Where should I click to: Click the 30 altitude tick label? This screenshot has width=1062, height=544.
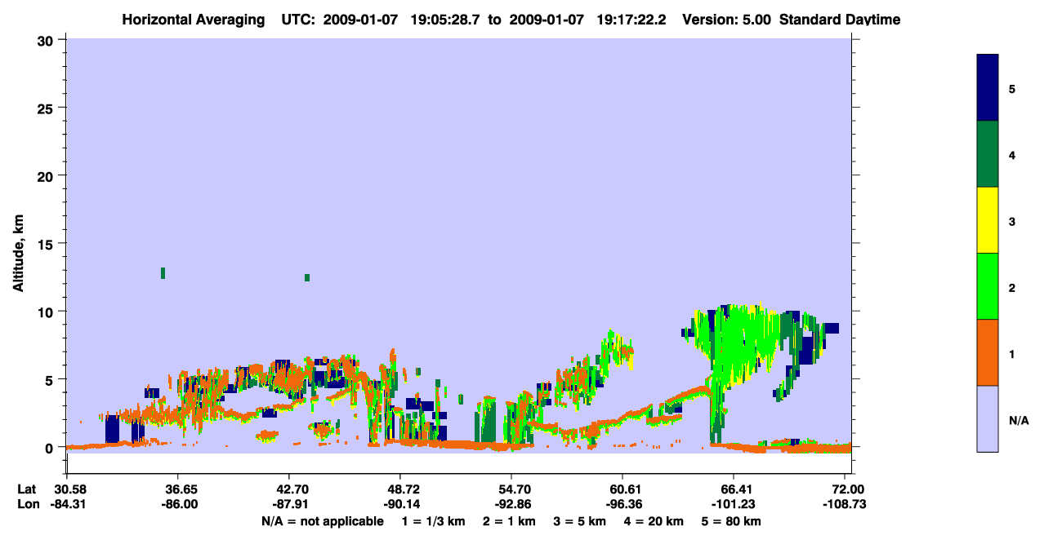coord(47,40)
